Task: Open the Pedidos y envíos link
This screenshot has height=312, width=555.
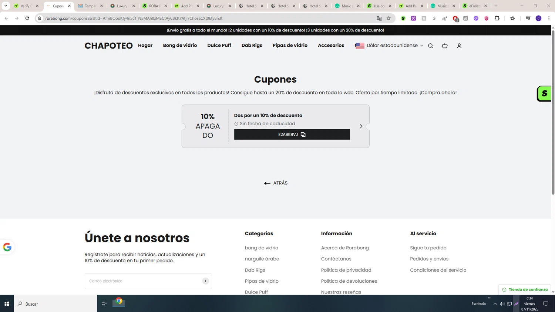Action: pos(429,259)
